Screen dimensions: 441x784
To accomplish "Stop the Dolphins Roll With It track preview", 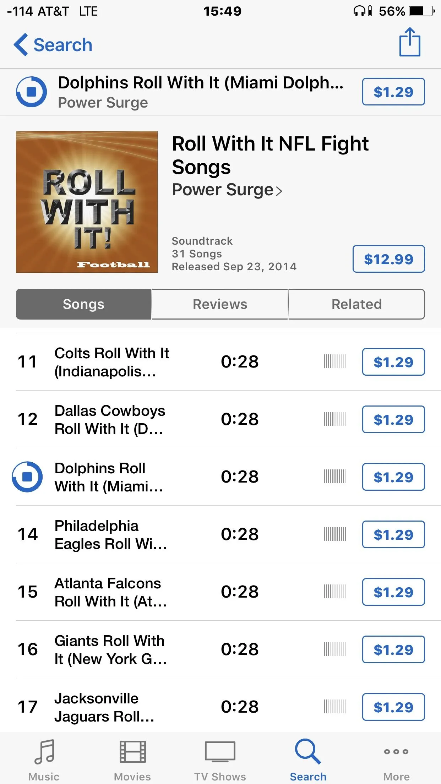I will 27,477.
